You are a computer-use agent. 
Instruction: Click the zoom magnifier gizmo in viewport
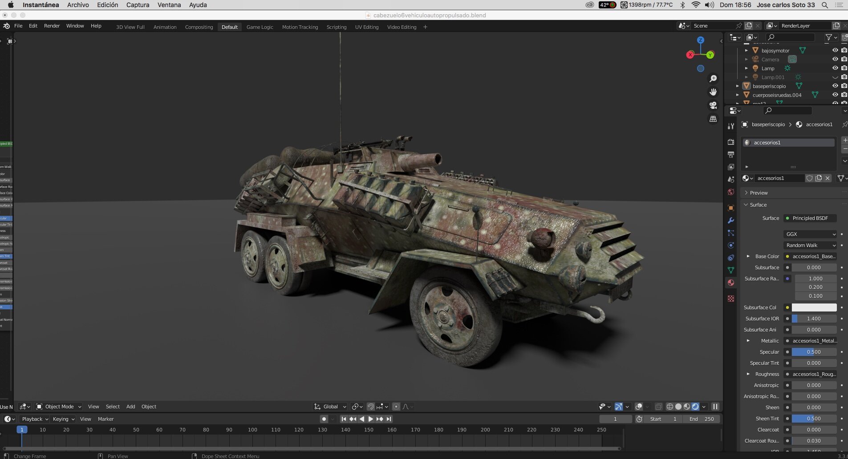pos(713,79)
